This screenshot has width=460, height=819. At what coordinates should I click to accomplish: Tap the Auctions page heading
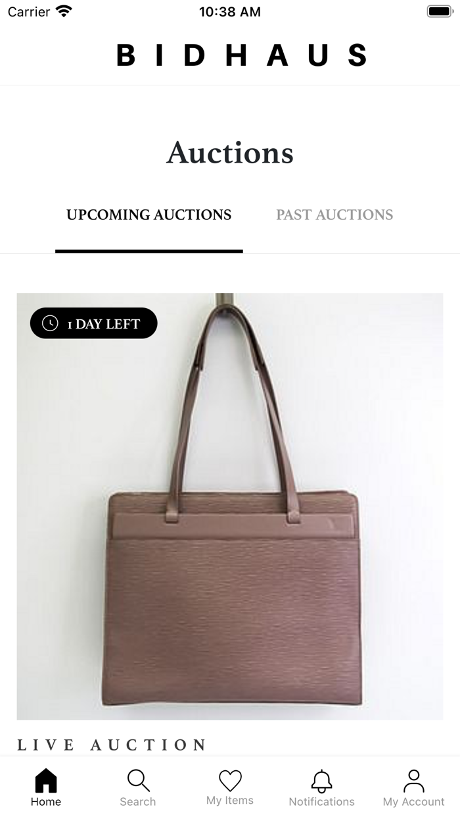point(230,153)
